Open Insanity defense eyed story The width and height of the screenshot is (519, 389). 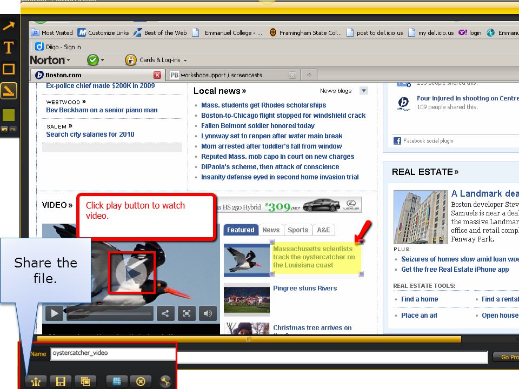click(280, 177)
